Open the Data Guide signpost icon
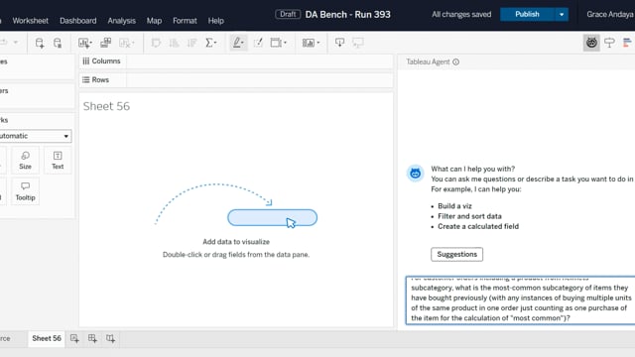This screenshot has width=635, height=357. [609, 43]
